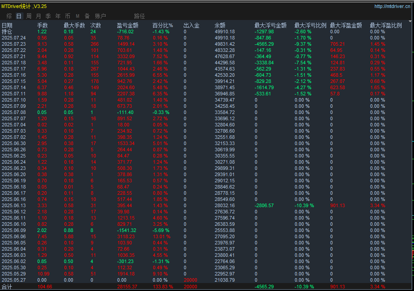This screenshot has height=291, width=414.
Task: Switch to the 账户 account tab
Action: [100, 16]
